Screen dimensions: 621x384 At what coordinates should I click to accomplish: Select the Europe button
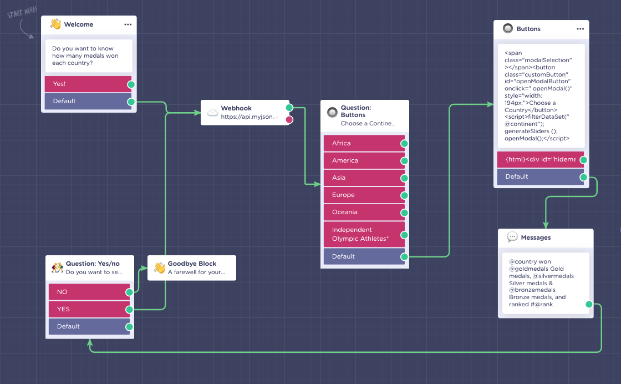pos(364,195)
